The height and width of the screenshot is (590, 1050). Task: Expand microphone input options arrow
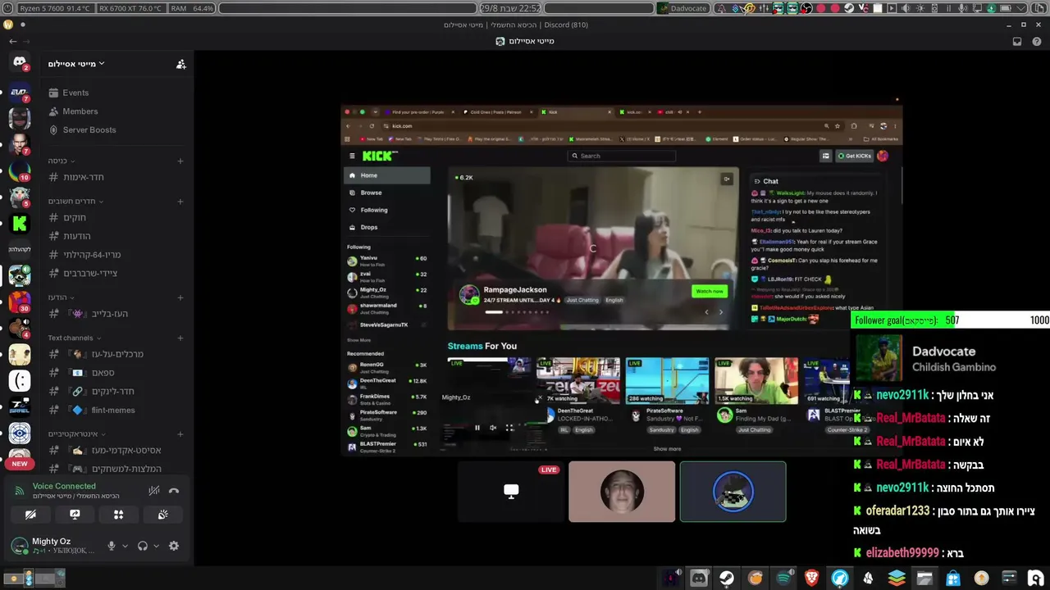[x=125, y=546]
